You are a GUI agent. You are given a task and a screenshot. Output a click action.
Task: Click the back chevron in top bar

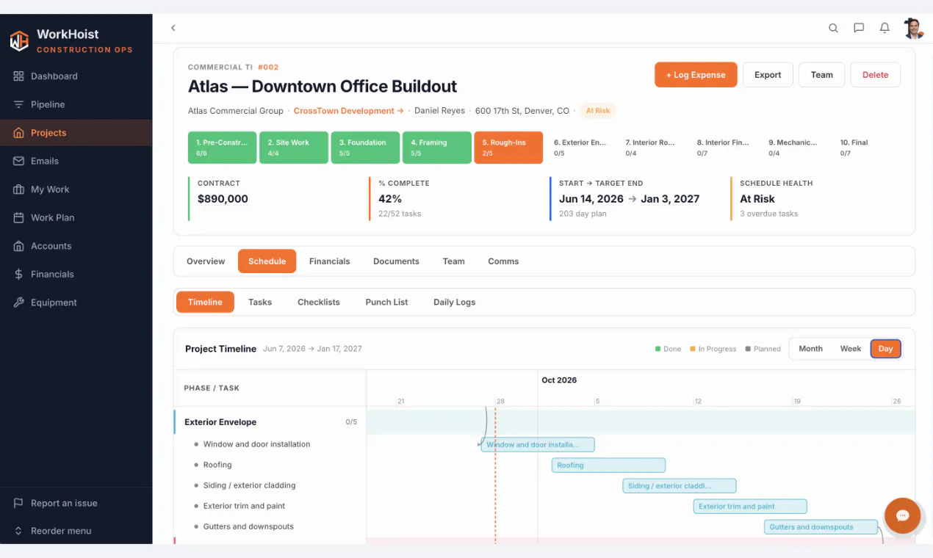[x=173, y=28]
